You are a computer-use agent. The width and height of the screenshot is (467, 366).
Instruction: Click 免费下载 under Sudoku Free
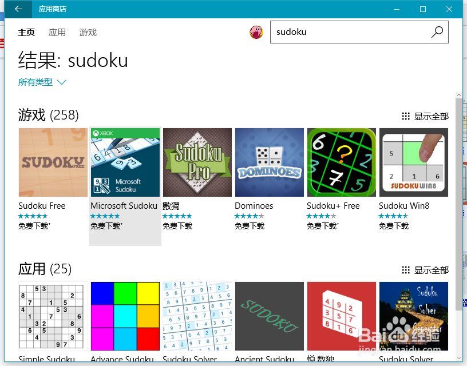click(x=34, y=226)
